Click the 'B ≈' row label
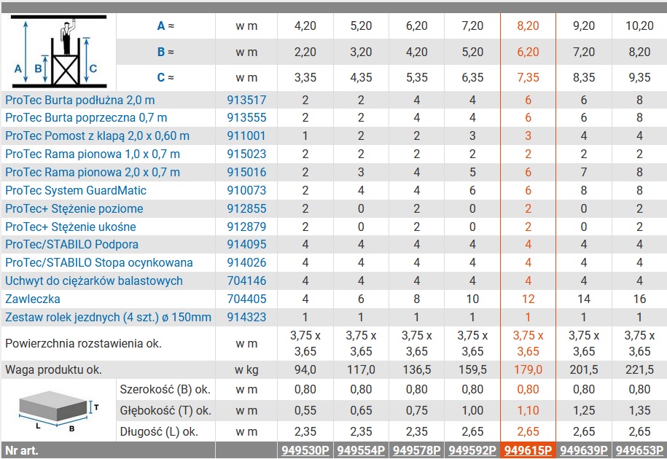 click(x=165, y=52)
